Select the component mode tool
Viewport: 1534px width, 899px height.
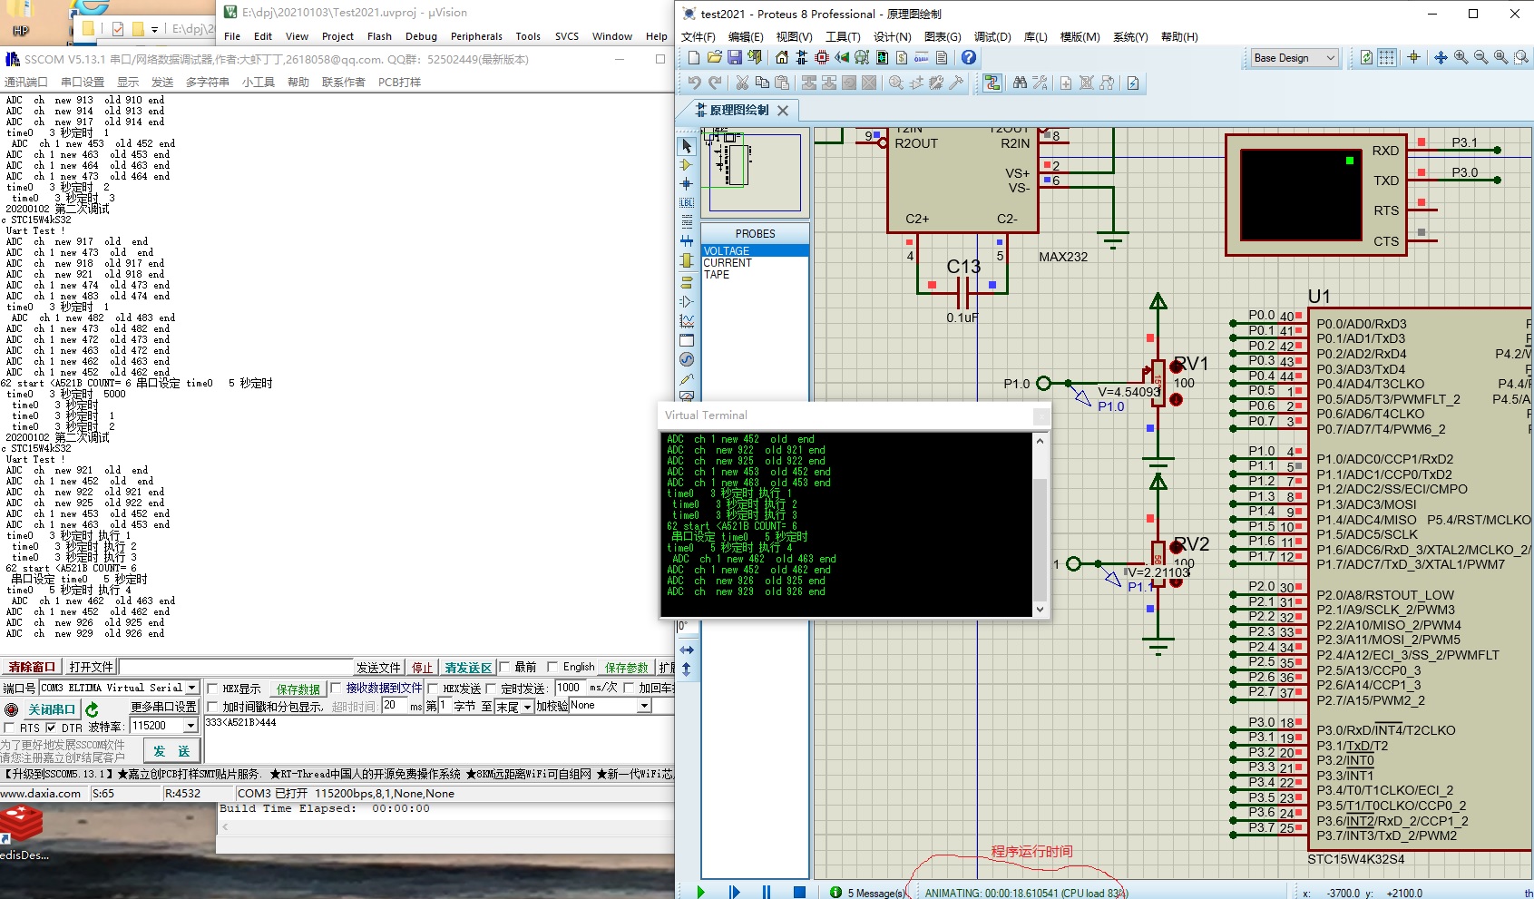pos(687,165)
